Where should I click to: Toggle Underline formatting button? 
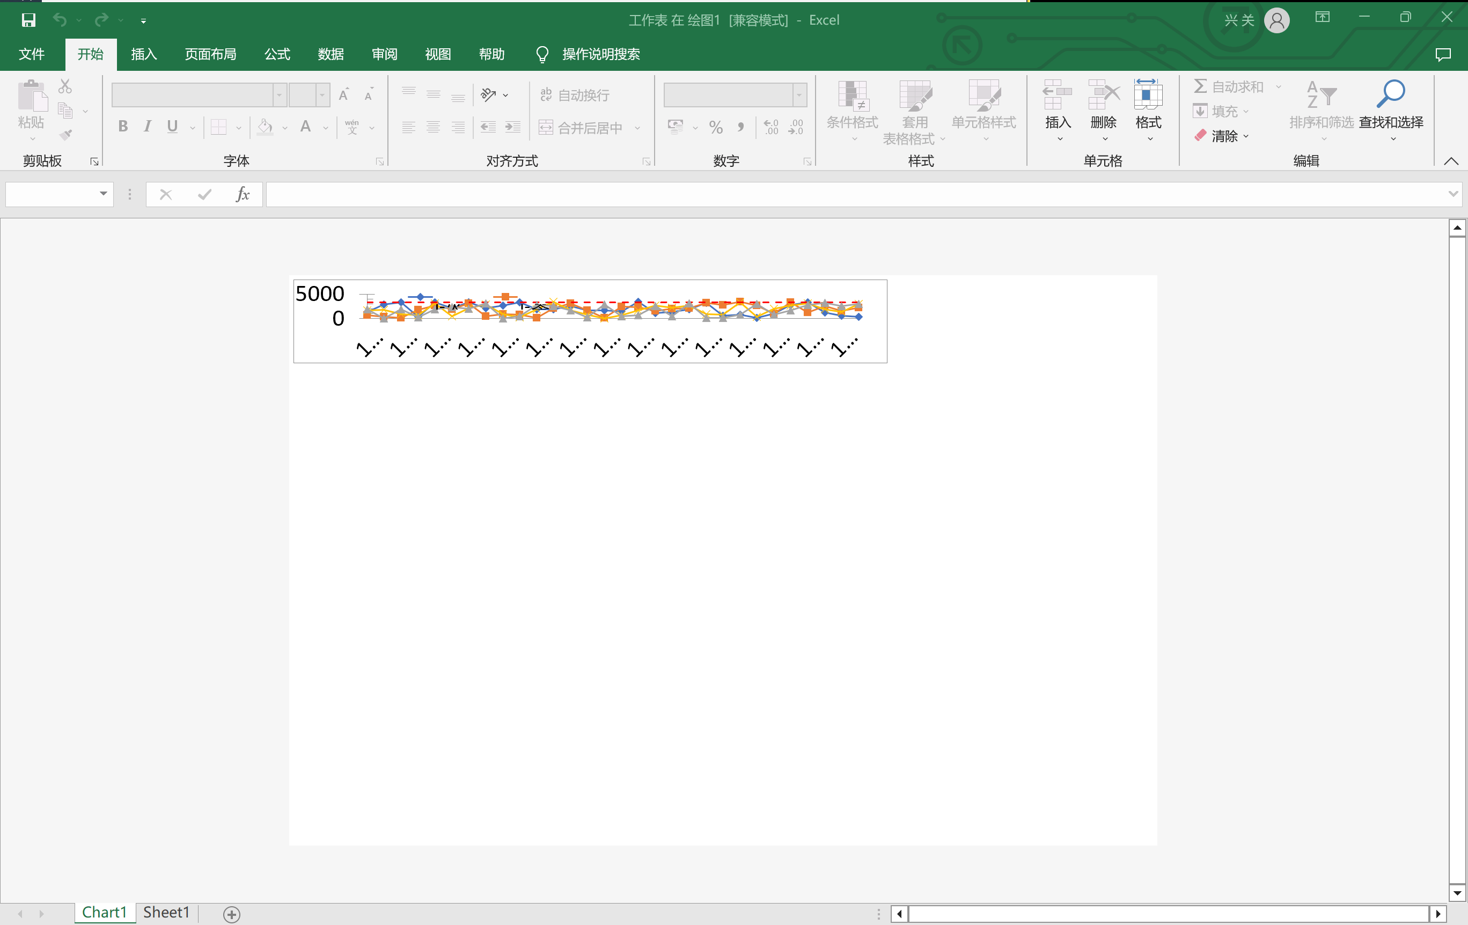(173, 127)
